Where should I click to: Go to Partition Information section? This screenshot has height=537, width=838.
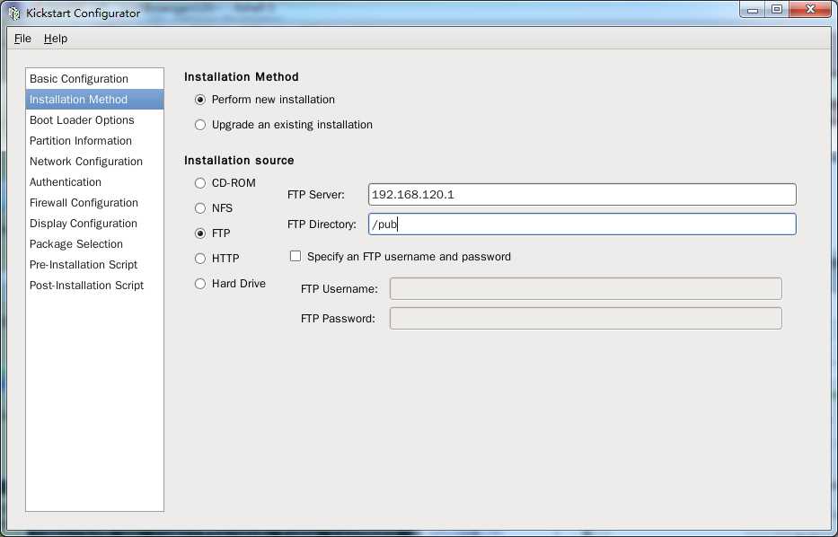[x=94, y=140]
